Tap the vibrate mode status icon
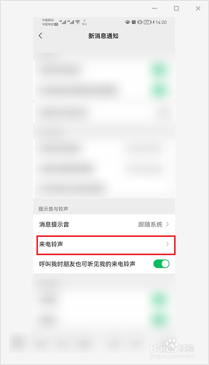This screenshot has height=365, width=209. (x=139, y=22)
